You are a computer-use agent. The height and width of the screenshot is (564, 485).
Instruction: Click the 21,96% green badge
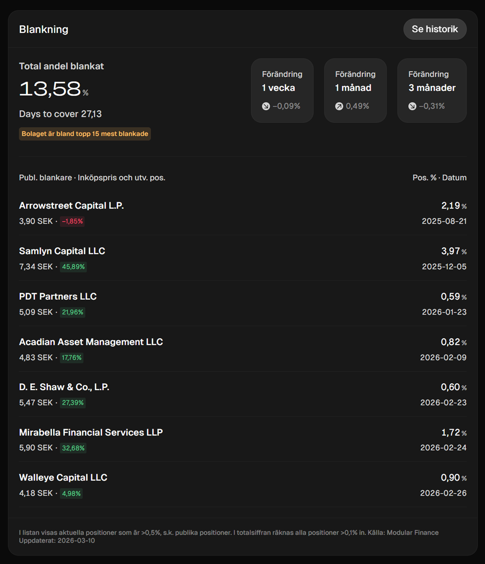pos(73,312)
